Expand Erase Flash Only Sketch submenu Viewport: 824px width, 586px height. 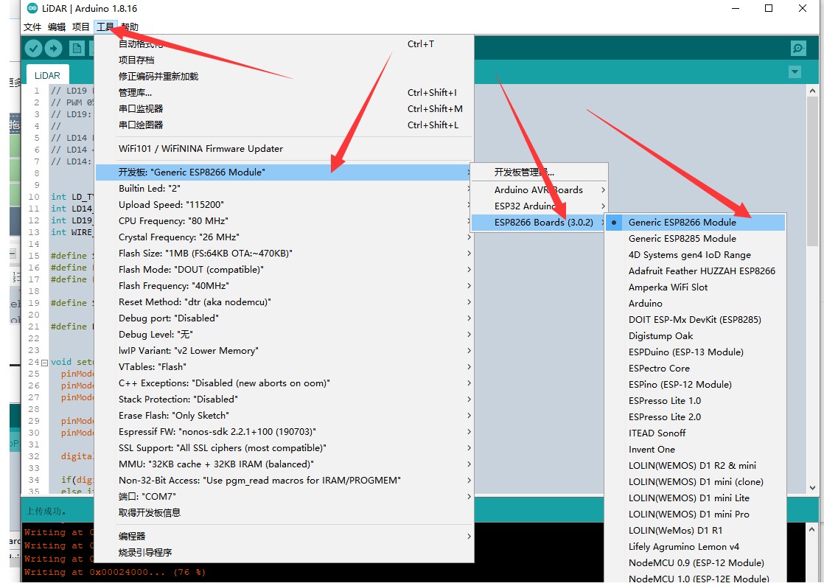[x=284, y=416]
